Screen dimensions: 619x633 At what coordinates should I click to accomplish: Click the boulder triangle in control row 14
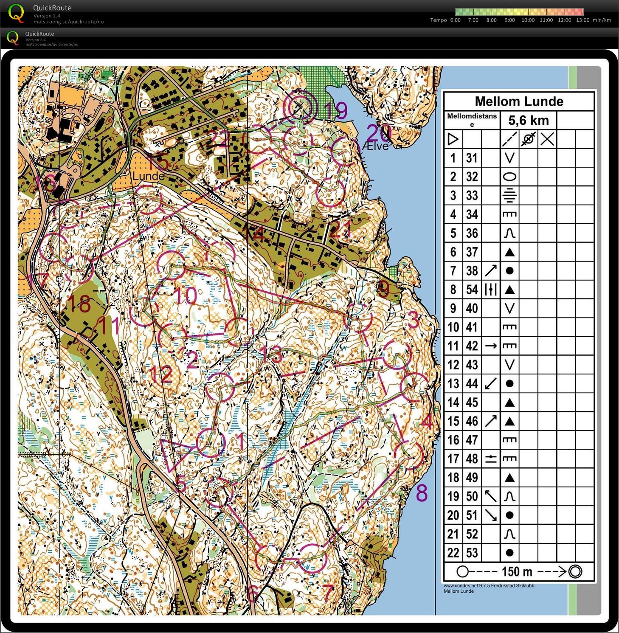click(509, 402)
